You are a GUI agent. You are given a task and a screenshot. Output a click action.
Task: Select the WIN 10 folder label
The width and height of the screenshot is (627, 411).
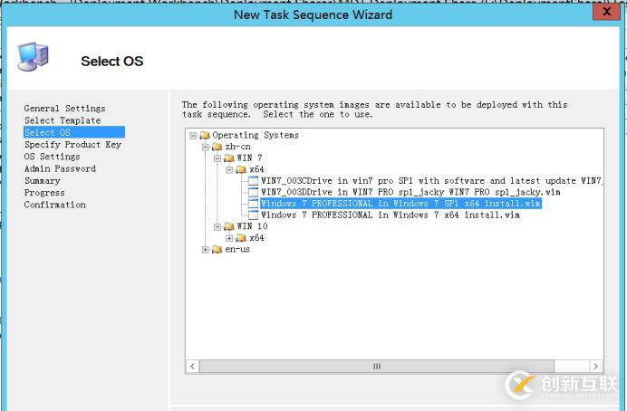(252, 226)
